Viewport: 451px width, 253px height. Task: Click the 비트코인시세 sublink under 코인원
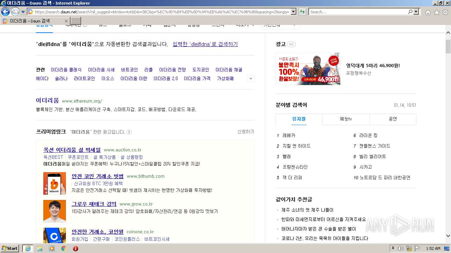tap(157, 239)
